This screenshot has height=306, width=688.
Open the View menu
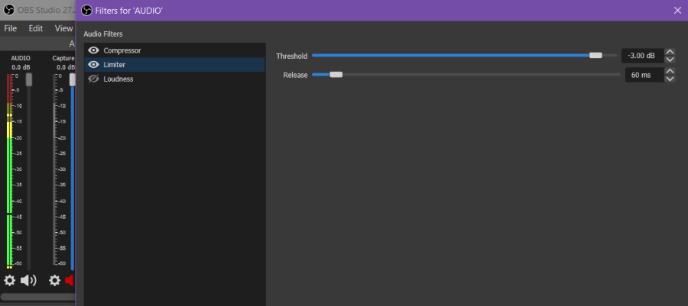pos(63,28)
